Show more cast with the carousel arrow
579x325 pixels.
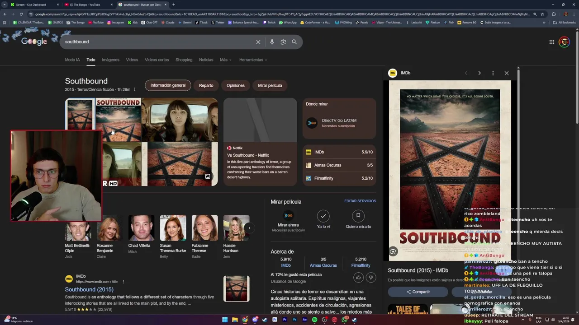tap(249, 228)
